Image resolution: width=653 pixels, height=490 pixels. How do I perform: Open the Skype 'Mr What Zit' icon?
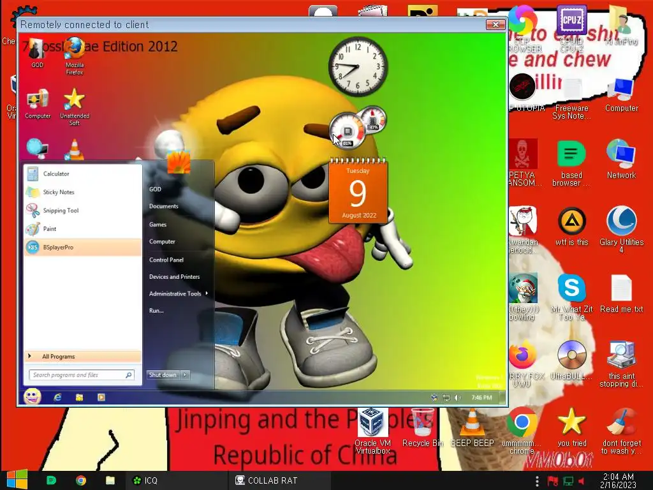point(571,297)
